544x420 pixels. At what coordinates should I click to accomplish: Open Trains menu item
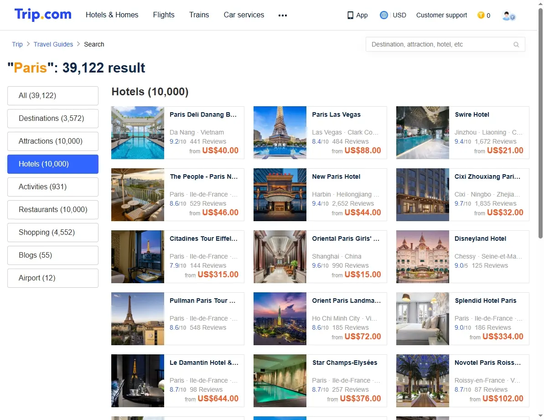[x=199, y=15]
